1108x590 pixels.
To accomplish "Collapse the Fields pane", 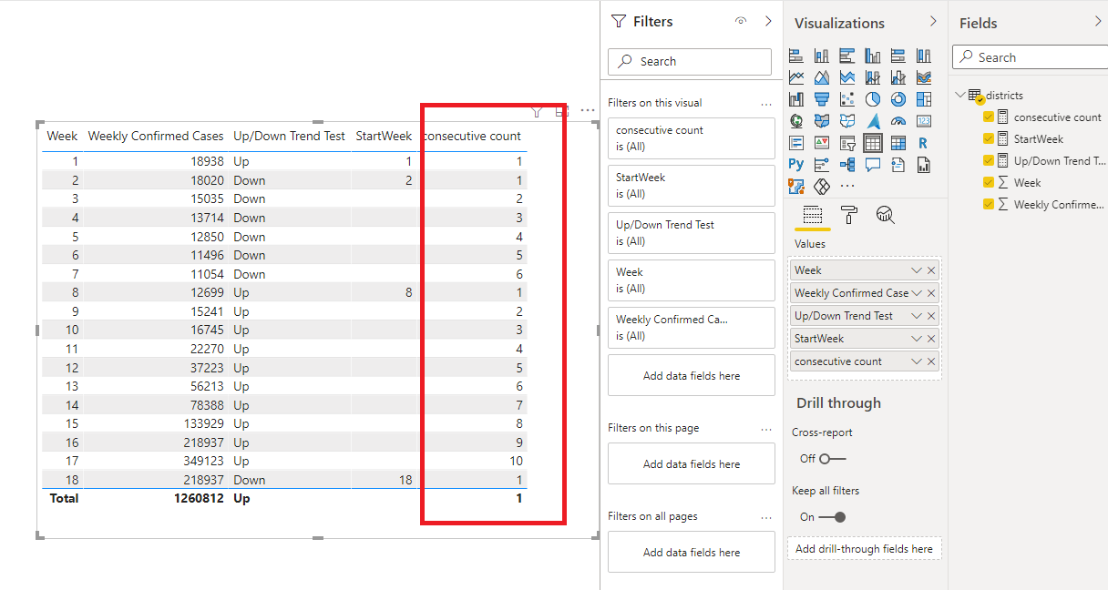I will pos(1097,21).
